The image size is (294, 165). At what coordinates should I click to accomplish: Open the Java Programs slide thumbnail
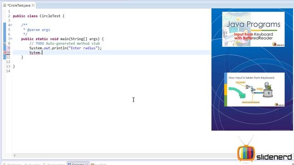(253, 29)
